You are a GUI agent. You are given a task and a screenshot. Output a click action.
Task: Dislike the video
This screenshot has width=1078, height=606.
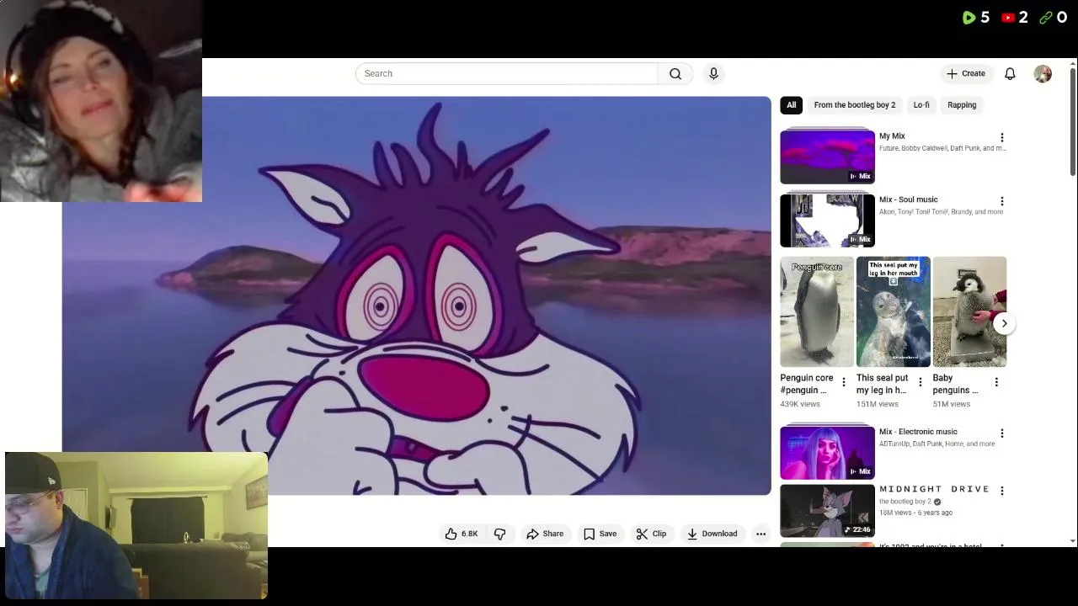click(499, 534)
